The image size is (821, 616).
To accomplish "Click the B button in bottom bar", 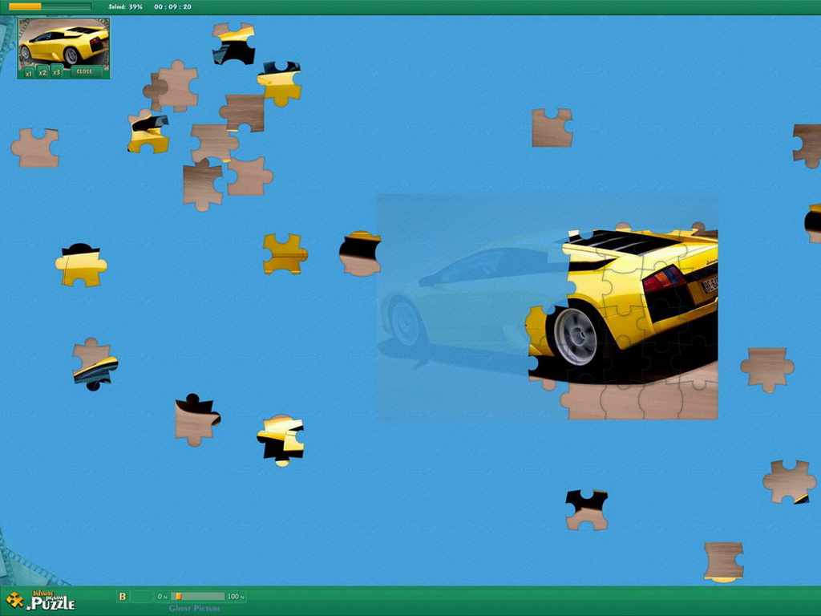I will pos(123,596).
